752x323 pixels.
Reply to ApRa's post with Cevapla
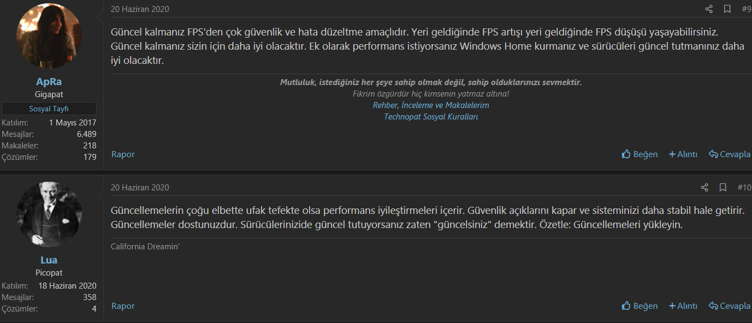coord(730,154)
